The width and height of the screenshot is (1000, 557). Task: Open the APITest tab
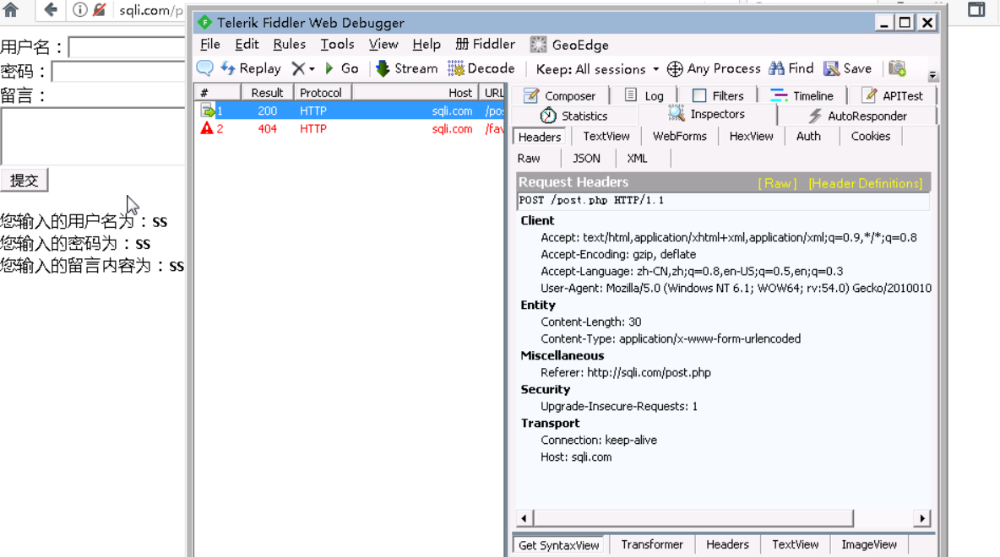[x=892, y=95]
